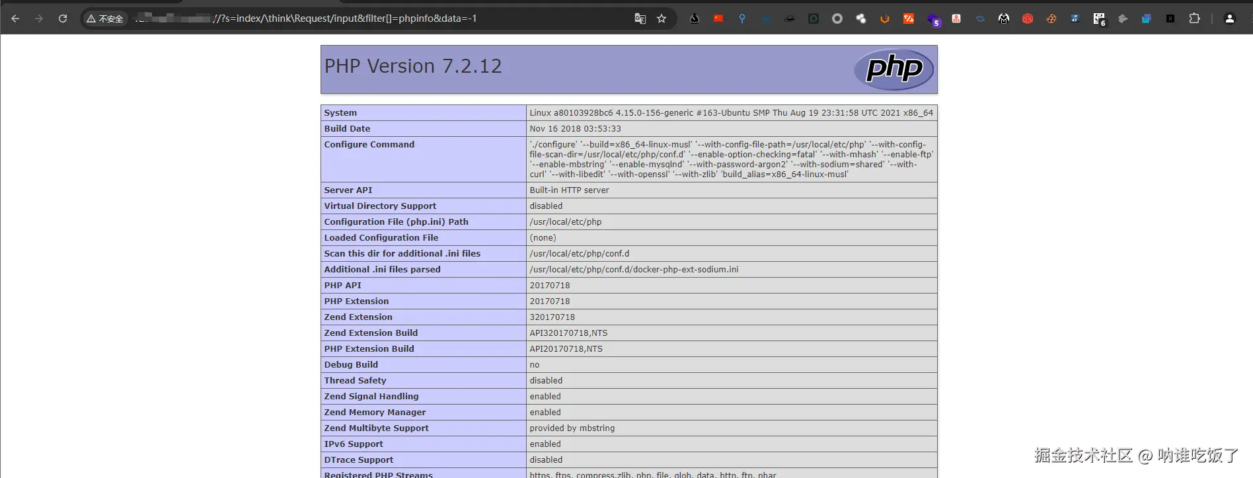Viewport: 1253px width, 478px height.
Task: Select the Configure Command label cell
Action: 424,159
